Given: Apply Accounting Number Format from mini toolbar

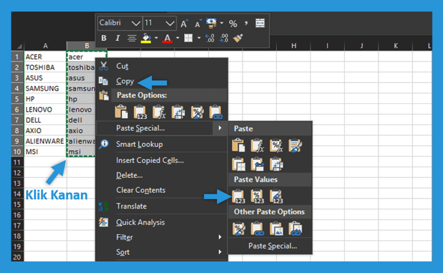Looking at the screenshot, I should pos(212,23).
